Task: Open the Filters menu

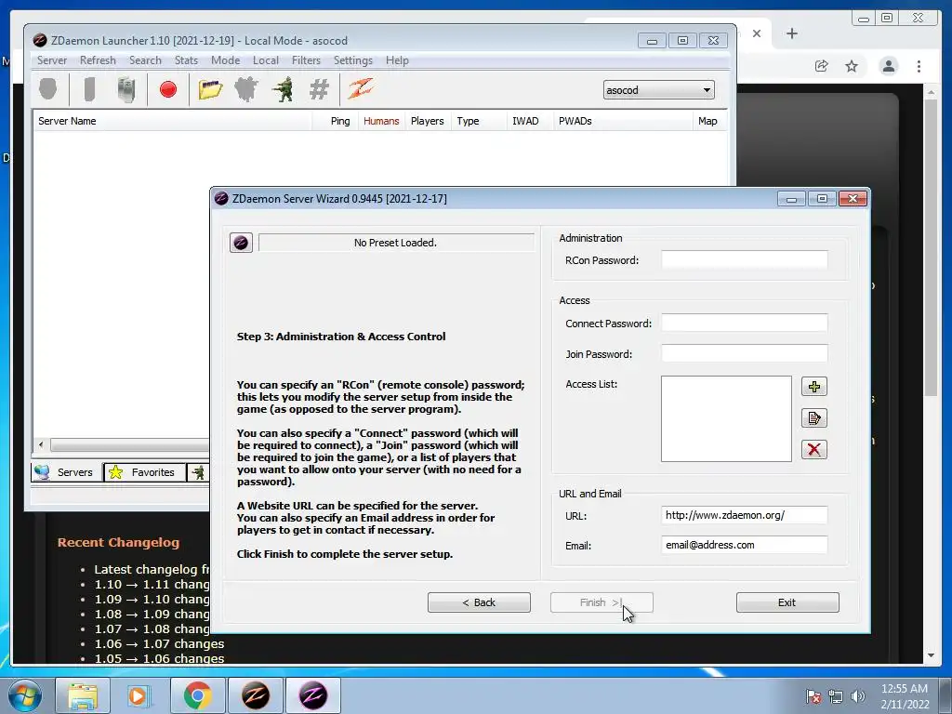Action: 306,60
